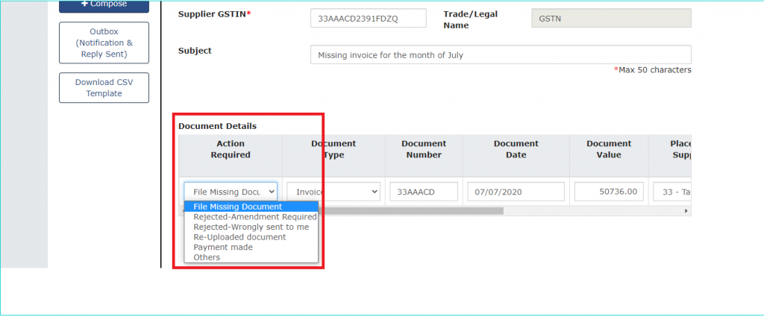
Task: Open Outbox (Notification & Reply Sent)
Action: click(104, 43)
